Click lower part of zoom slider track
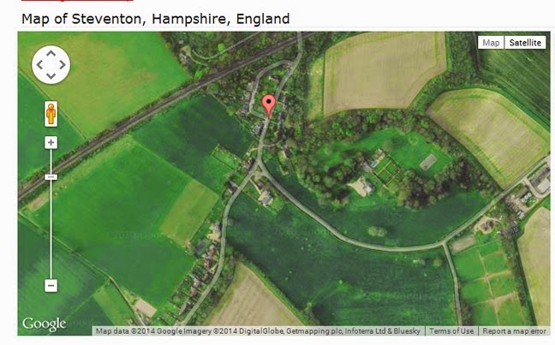Image resolution: width=555 pixels, height=345 pixels. [x=51, y=230]
